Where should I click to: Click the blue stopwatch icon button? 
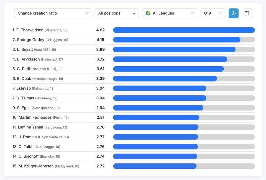pyautogui.click(x=233, y=13)
